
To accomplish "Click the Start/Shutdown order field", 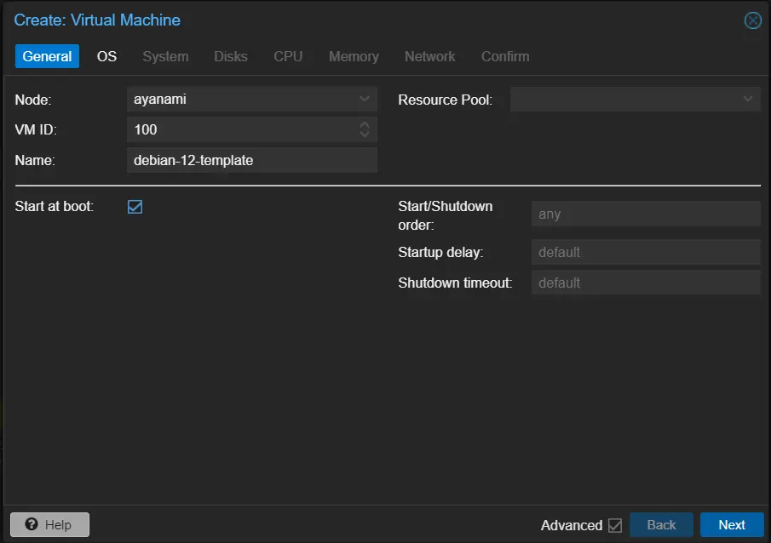I will [645, 214].
